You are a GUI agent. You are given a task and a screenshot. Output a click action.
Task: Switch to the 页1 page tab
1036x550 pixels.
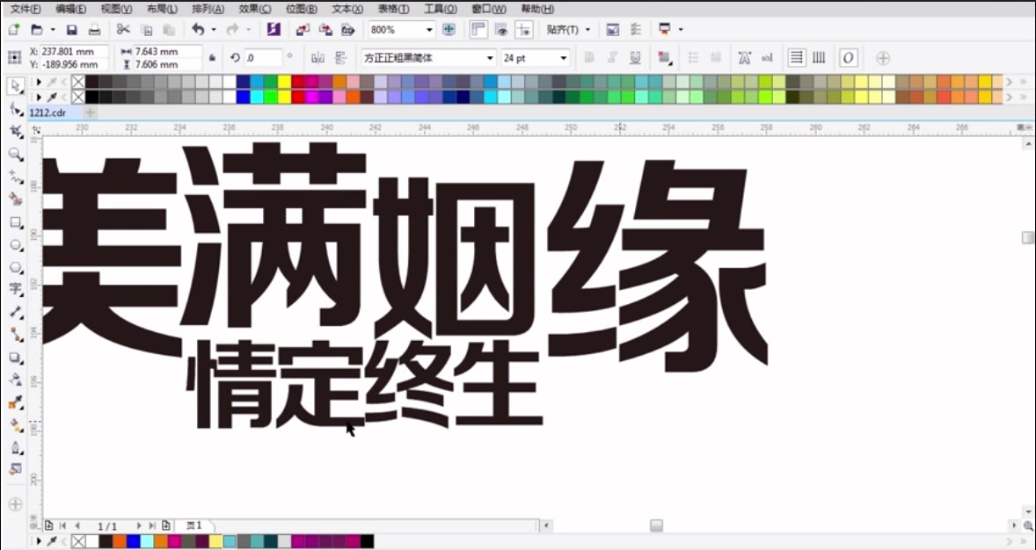coord(195,525)
